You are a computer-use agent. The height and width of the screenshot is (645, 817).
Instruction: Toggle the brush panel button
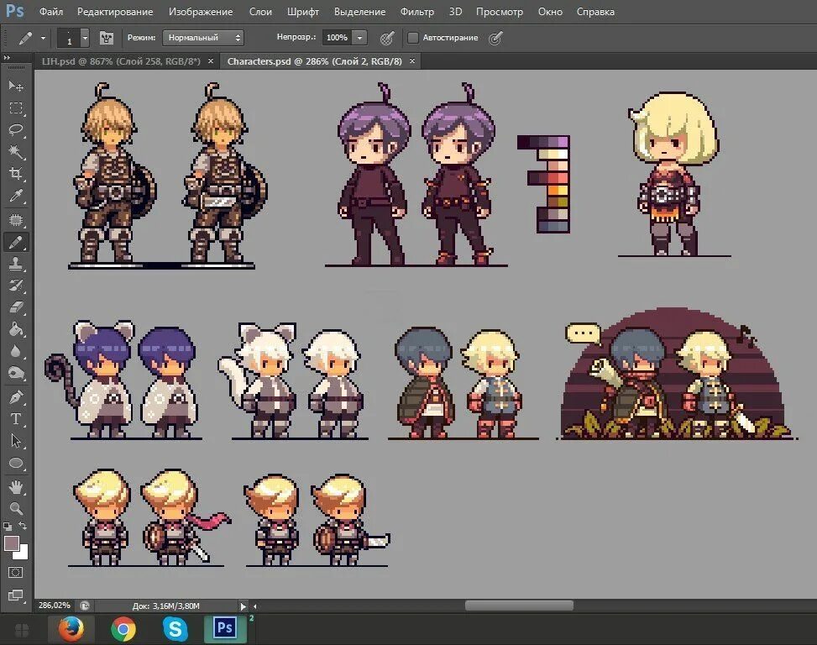click(x=107, y=38)
